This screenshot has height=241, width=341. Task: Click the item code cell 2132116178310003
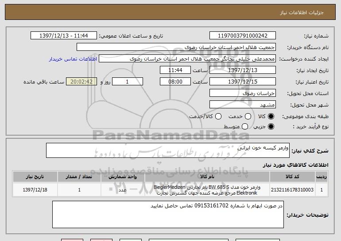point(292,190)
